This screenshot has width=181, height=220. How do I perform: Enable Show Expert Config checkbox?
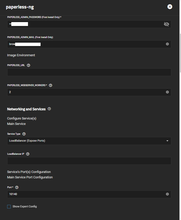(x=9, y=207)
